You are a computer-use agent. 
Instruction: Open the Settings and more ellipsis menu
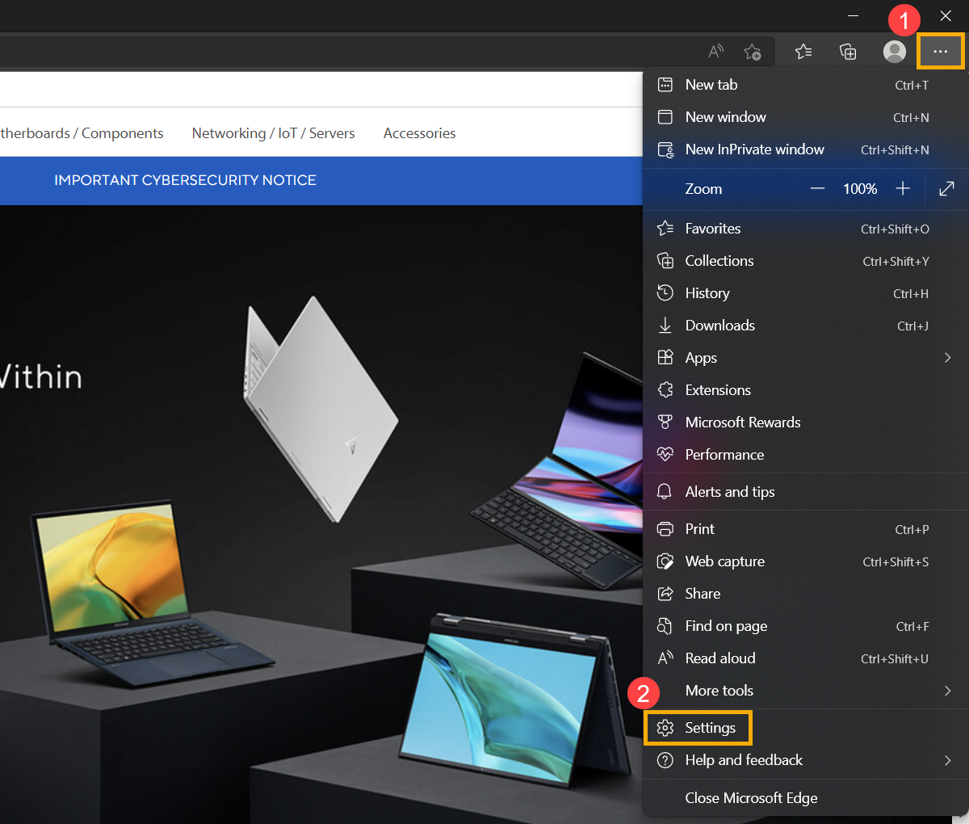point(940,52)
